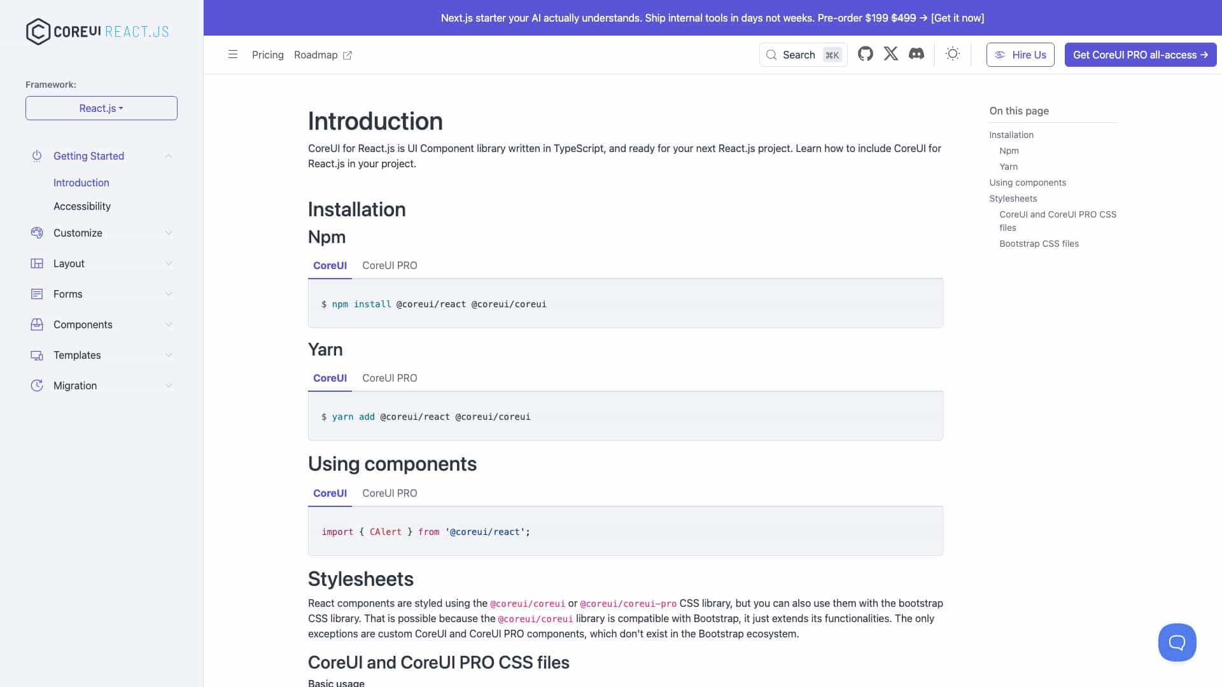This screenshot has width=1222, height=687.
Task: Select the CoreUI tab under Yarn
Action: coord(330,378)
